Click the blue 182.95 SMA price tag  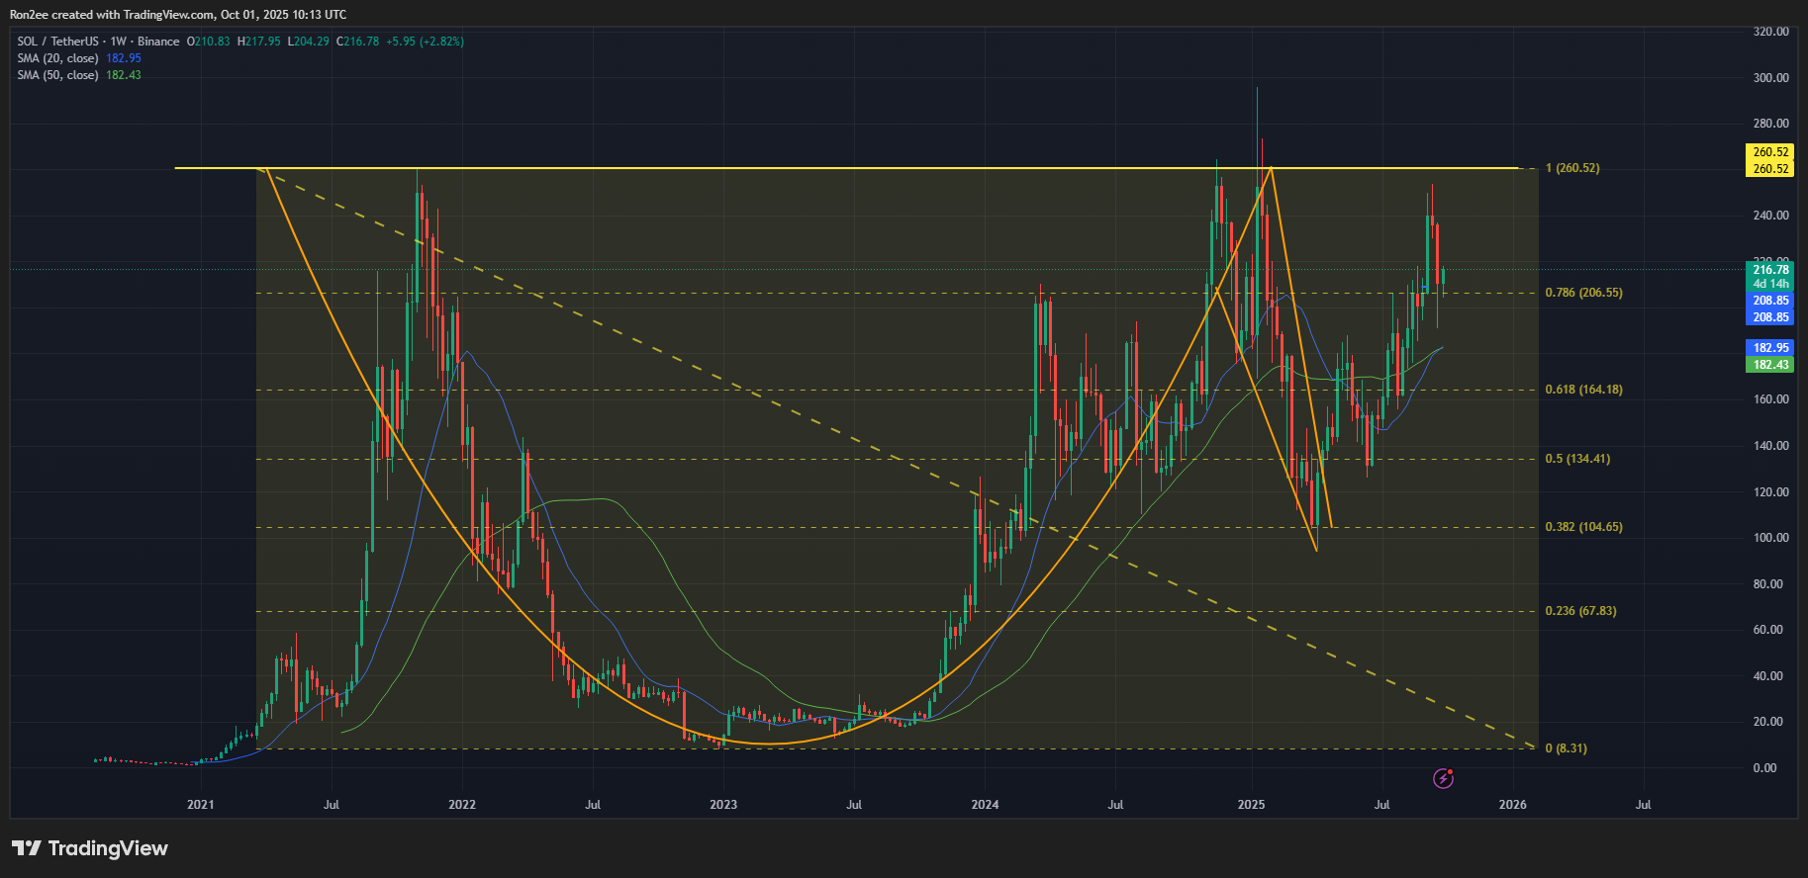pyautogui.click(x=1770, y=348)
